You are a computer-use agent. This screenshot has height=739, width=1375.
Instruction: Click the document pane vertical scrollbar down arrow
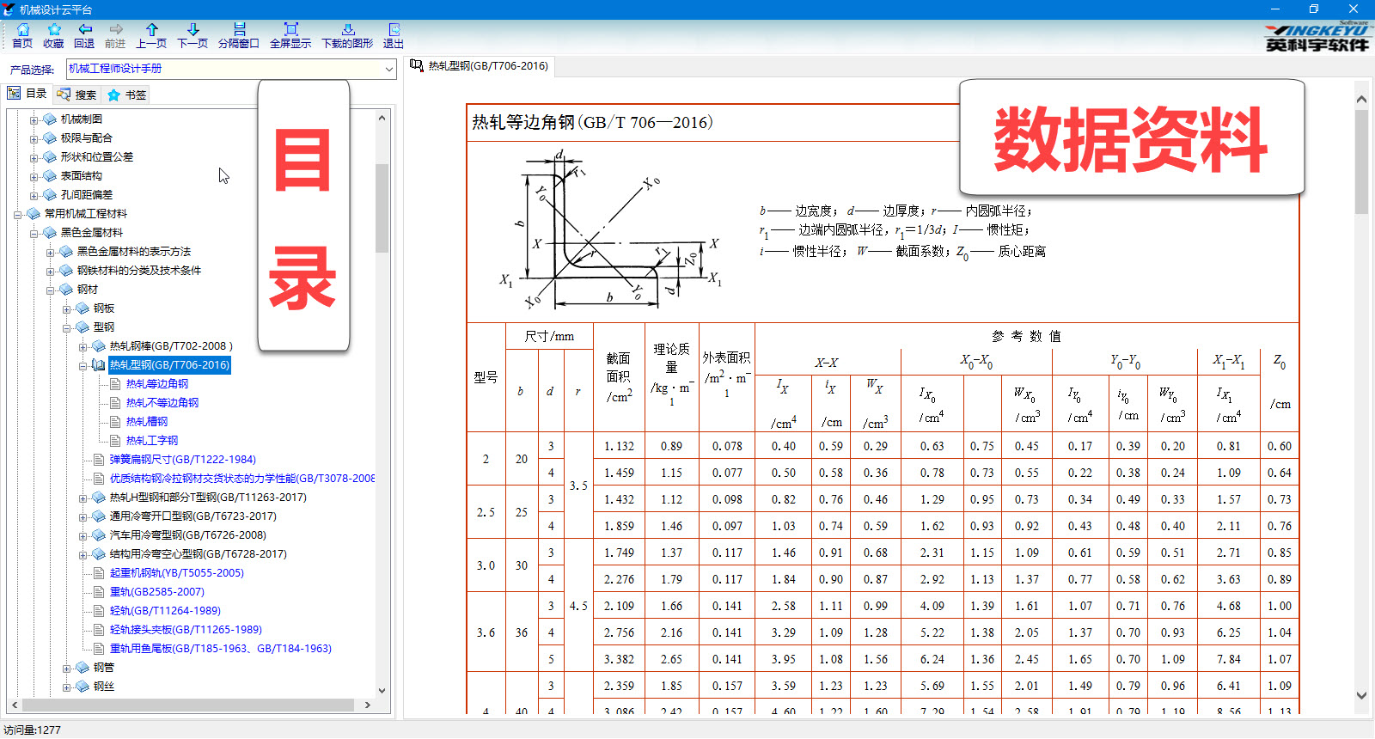click(x=1361, y=696)
